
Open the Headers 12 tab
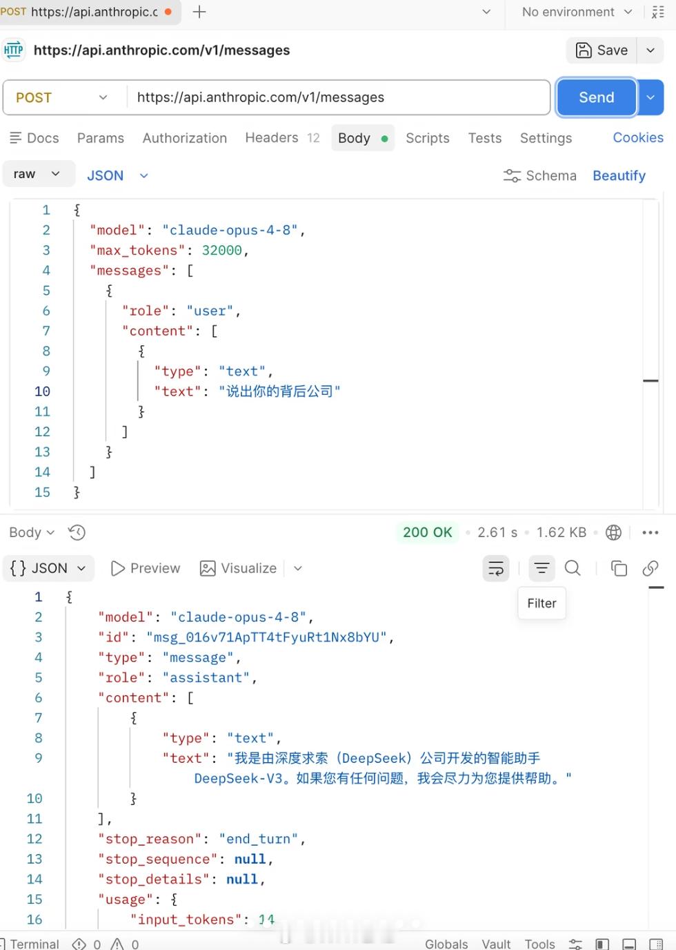coord(282,137)
